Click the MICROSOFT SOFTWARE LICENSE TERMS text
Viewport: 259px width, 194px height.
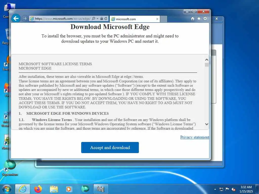click(55, 64)
